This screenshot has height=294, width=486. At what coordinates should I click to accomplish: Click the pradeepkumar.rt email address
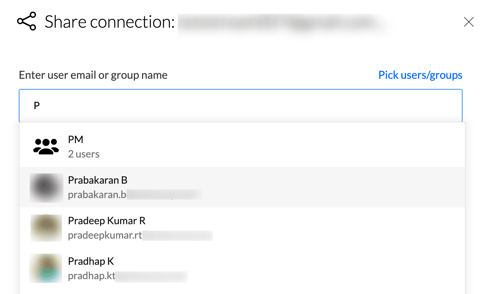(x=105, y=235)
